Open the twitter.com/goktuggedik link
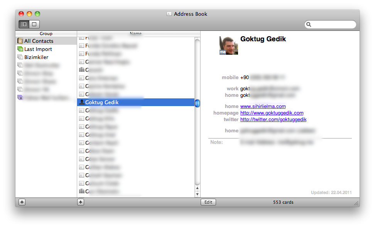This screenshot has height=228, width=375. click(273, 120)
